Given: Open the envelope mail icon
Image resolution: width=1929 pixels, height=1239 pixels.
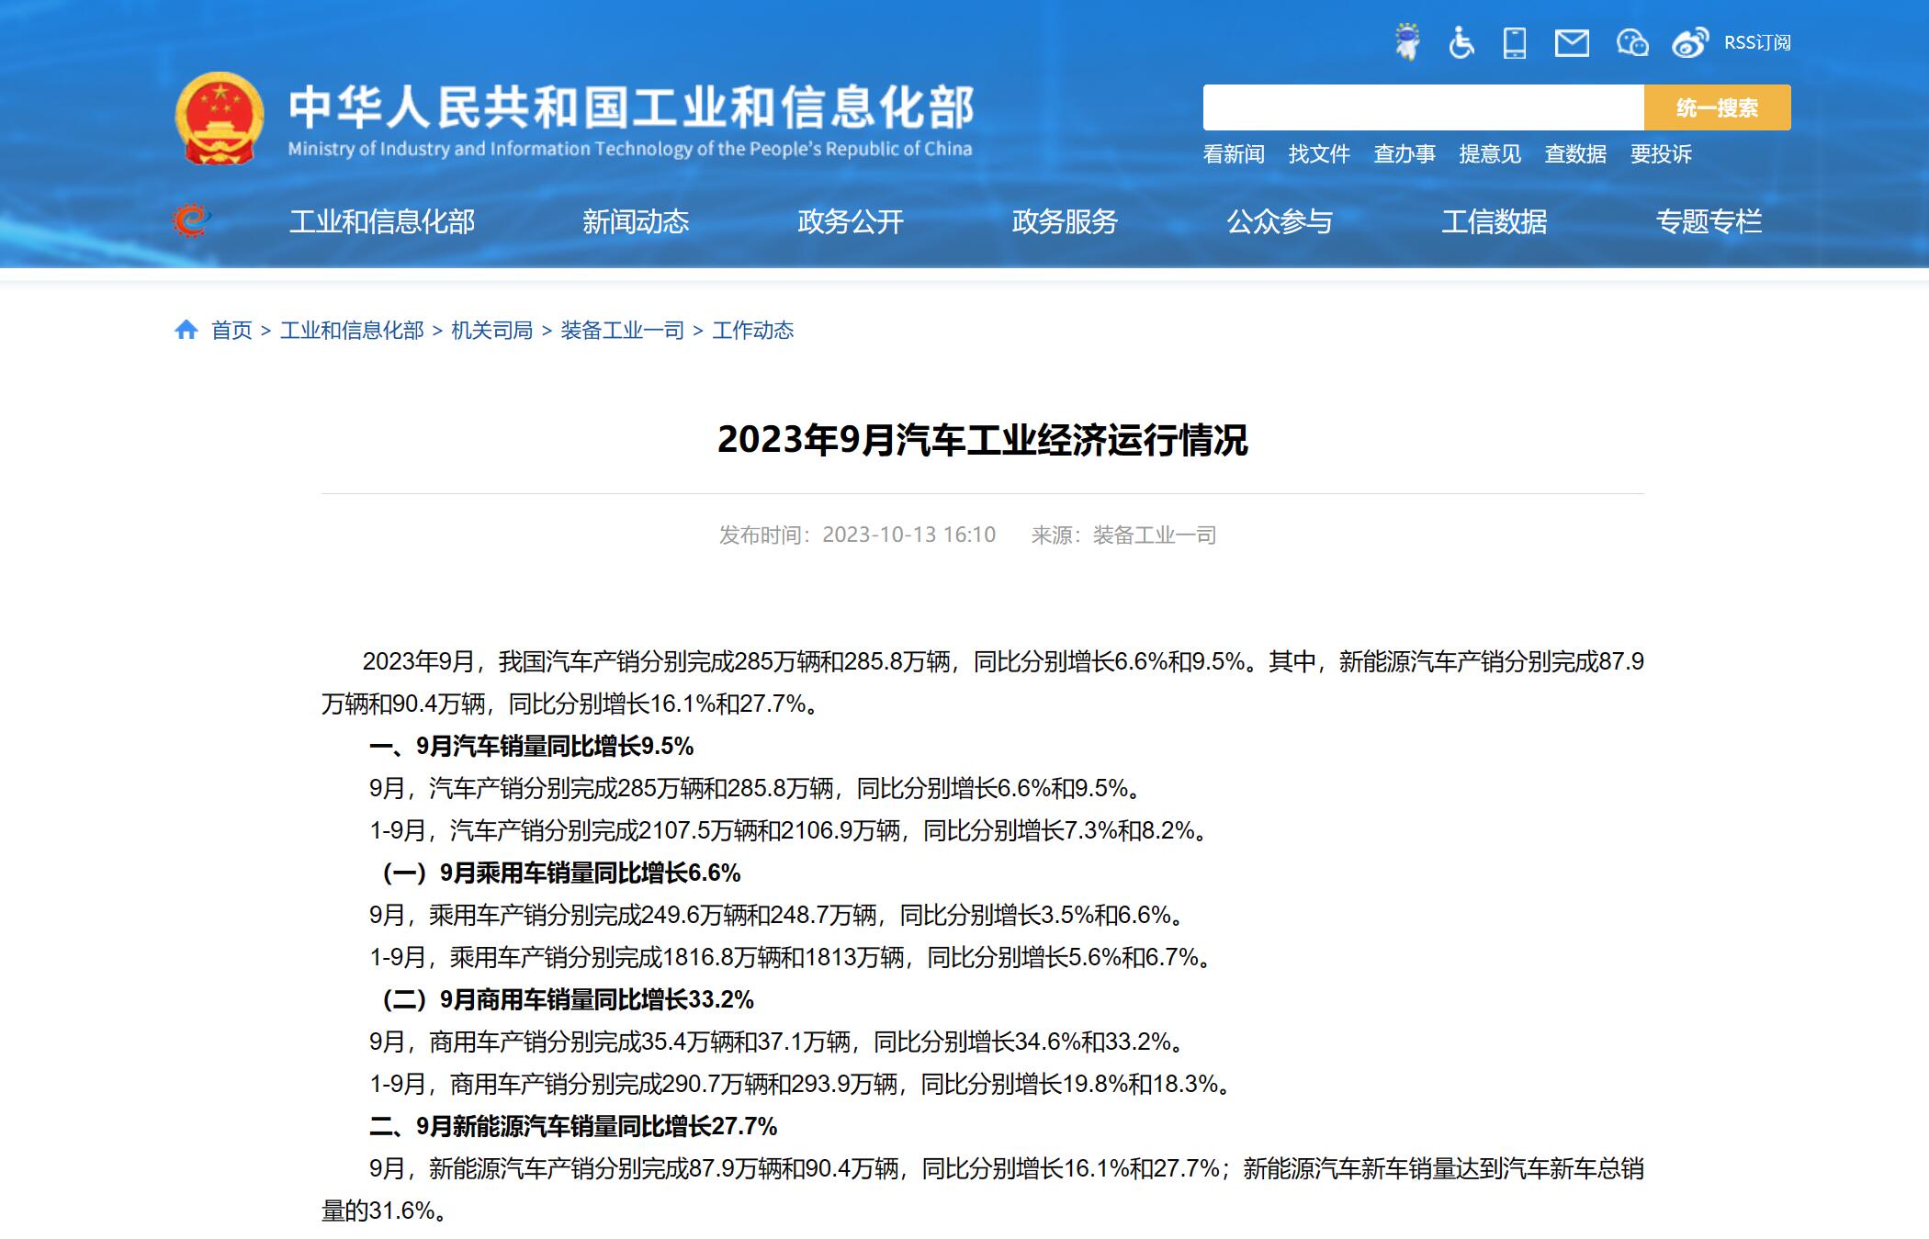Looking at the screenshot, I should (1572, 42).
